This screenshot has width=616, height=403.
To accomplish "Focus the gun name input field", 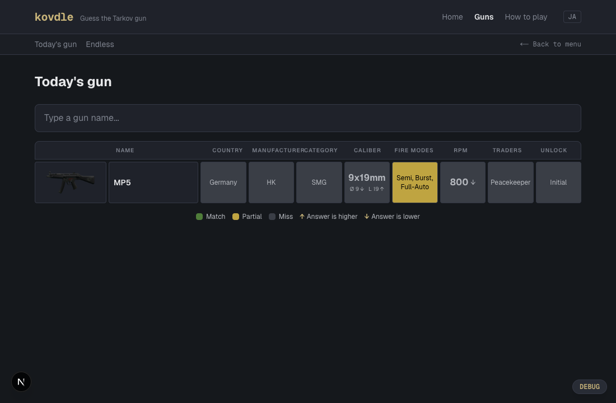I will (307, 118).
